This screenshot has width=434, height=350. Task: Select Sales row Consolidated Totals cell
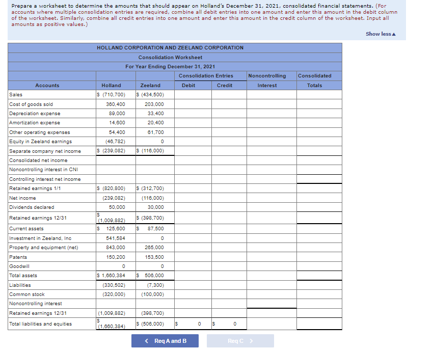pos(319,95)
